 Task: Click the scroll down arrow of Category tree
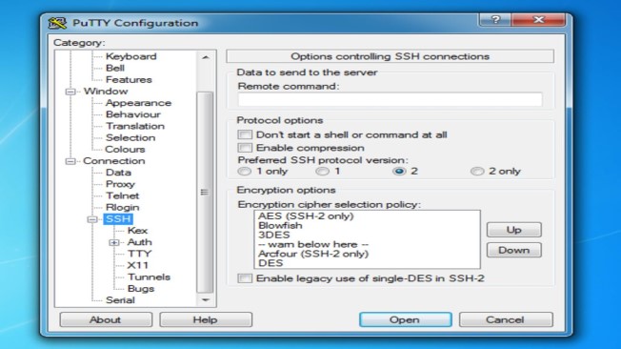pyautogui.click(x=205, y=299)
